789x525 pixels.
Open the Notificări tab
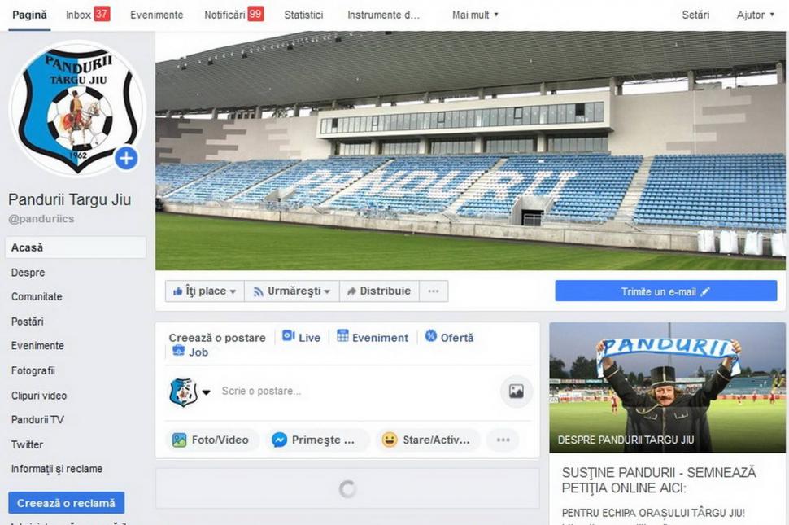point(233,15)
